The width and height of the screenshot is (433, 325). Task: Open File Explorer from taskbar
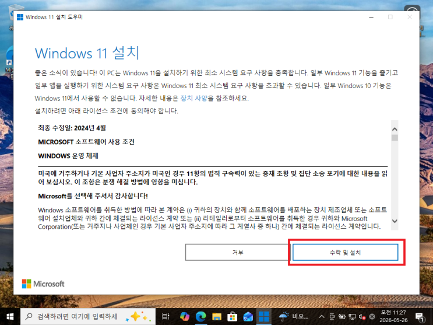point(217,316)
